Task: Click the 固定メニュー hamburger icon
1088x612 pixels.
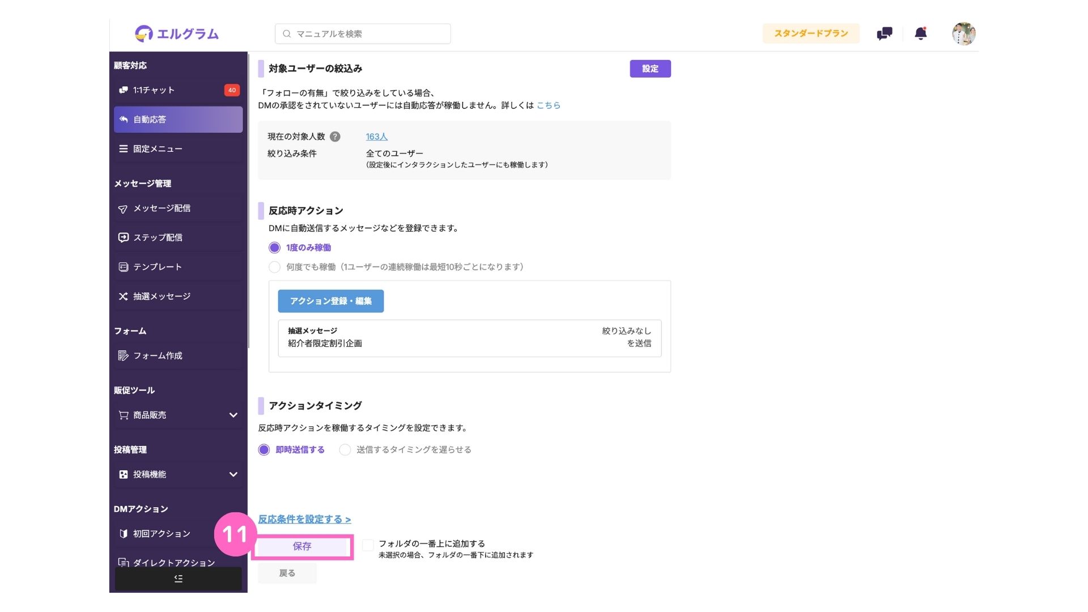Action: click(123, 149)
